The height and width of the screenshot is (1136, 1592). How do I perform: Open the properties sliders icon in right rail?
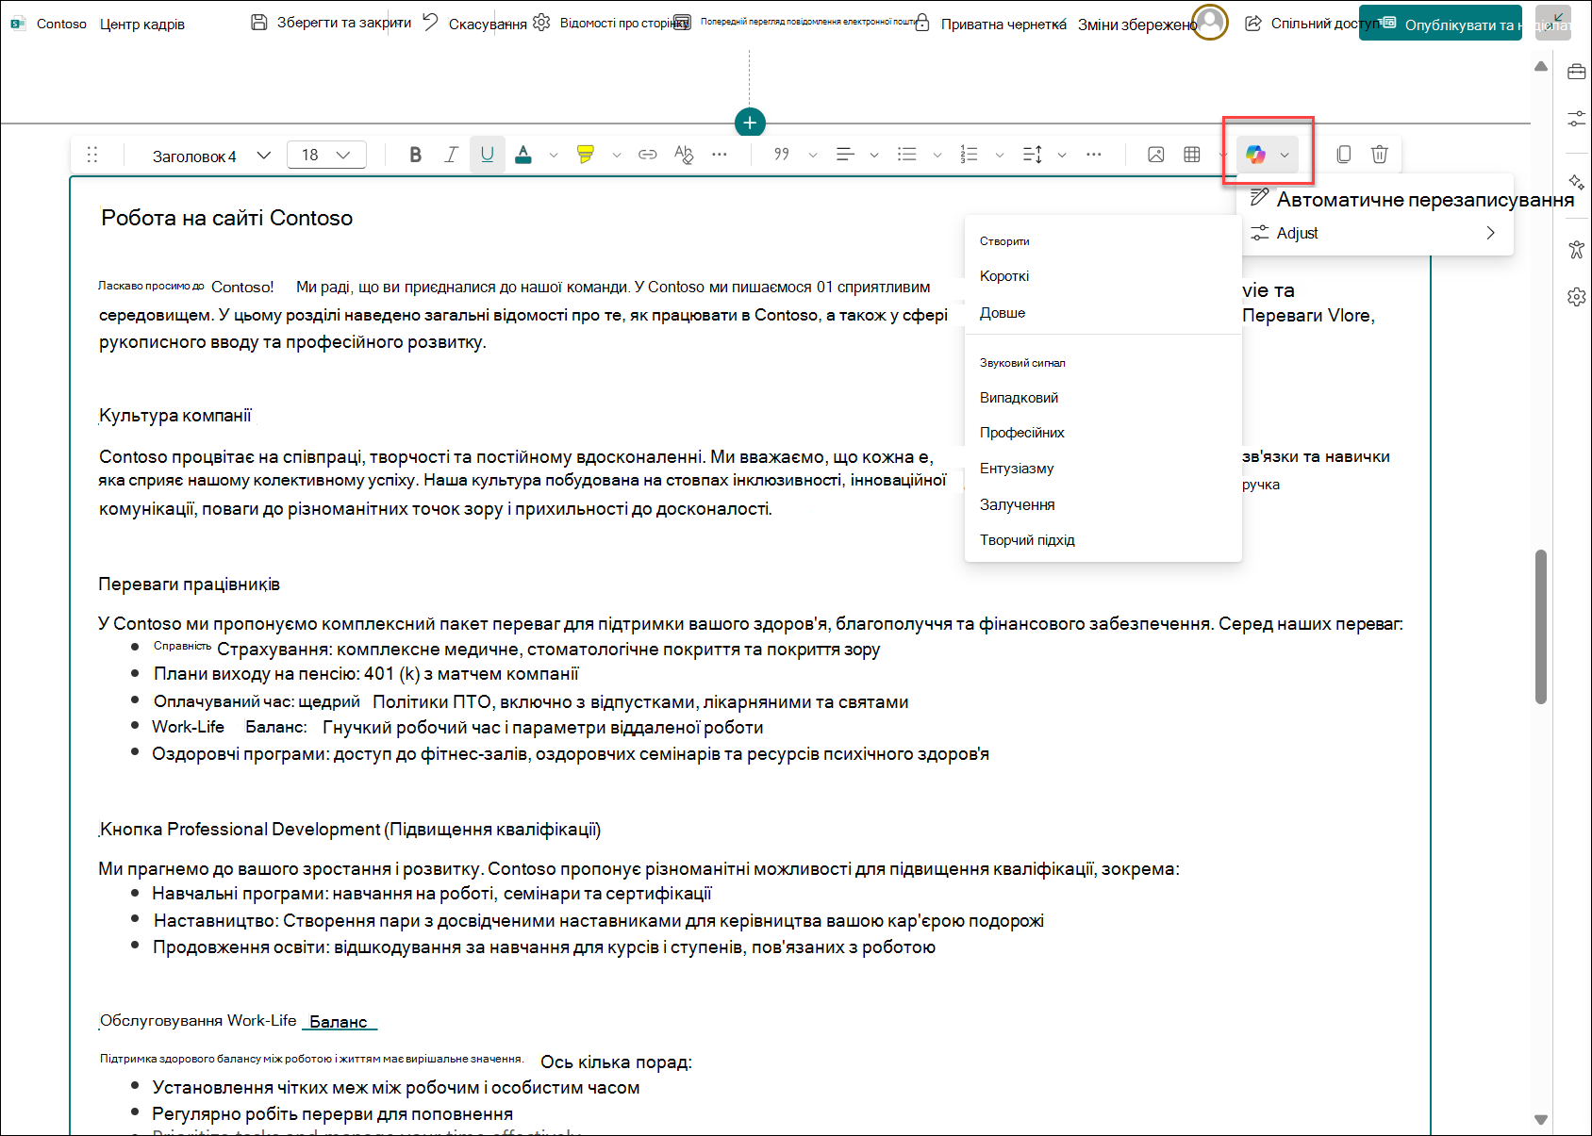pyautogui.click(x=1576, y=119)
